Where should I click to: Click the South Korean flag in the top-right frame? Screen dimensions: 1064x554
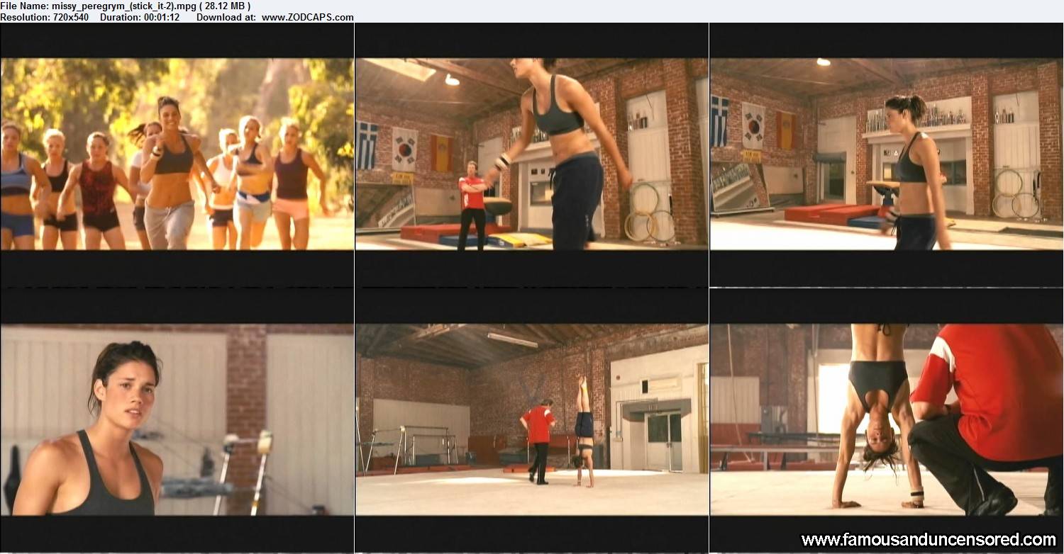click(753, 125)
